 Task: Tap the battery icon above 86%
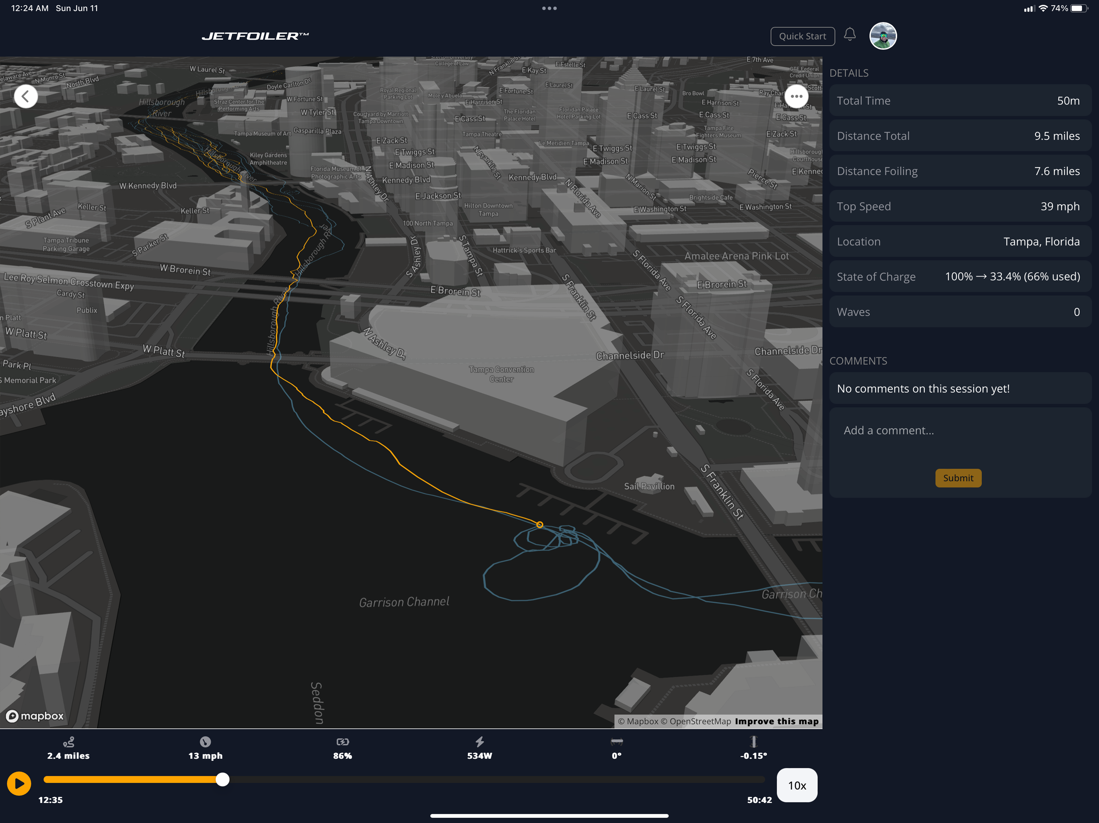[x=342, y=741]
